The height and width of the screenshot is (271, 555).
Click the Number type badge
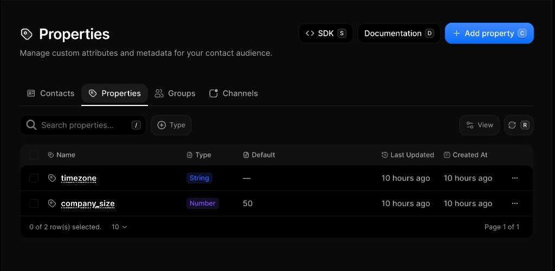tap(203, 203)
